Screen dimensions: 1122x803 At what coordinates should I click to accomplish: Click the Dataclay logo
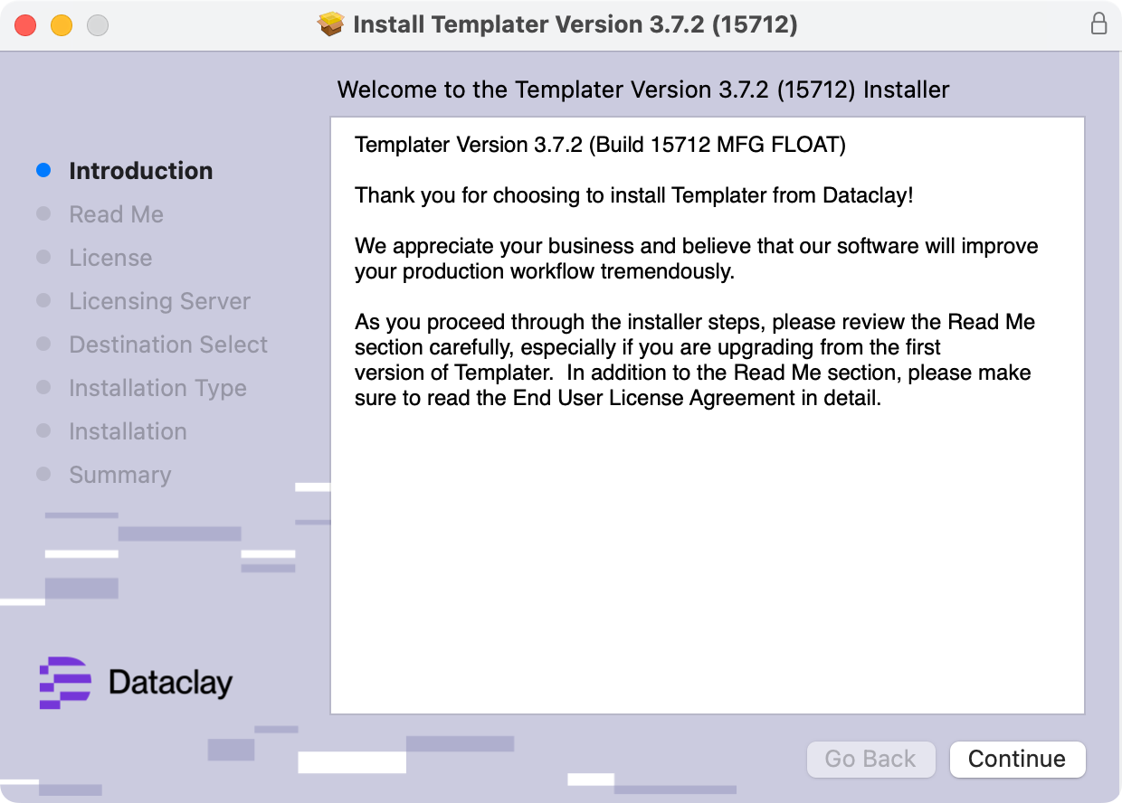click(136, 682)
